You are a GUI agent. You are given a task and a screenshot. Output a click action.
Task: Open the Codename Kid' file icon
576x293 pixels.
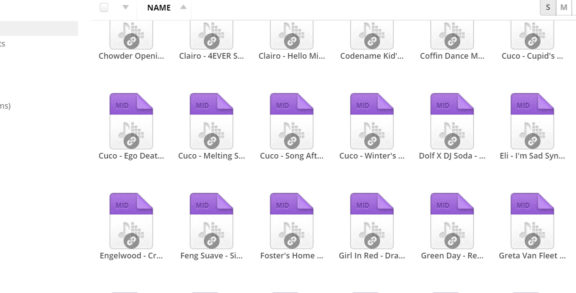[372, 35]
